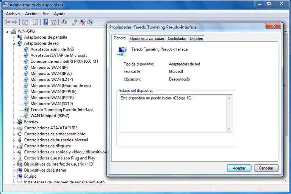The image size is (291, 194).
Task: Click the network adapter icon in Properties dialog
Action: (x=122, y=51)
